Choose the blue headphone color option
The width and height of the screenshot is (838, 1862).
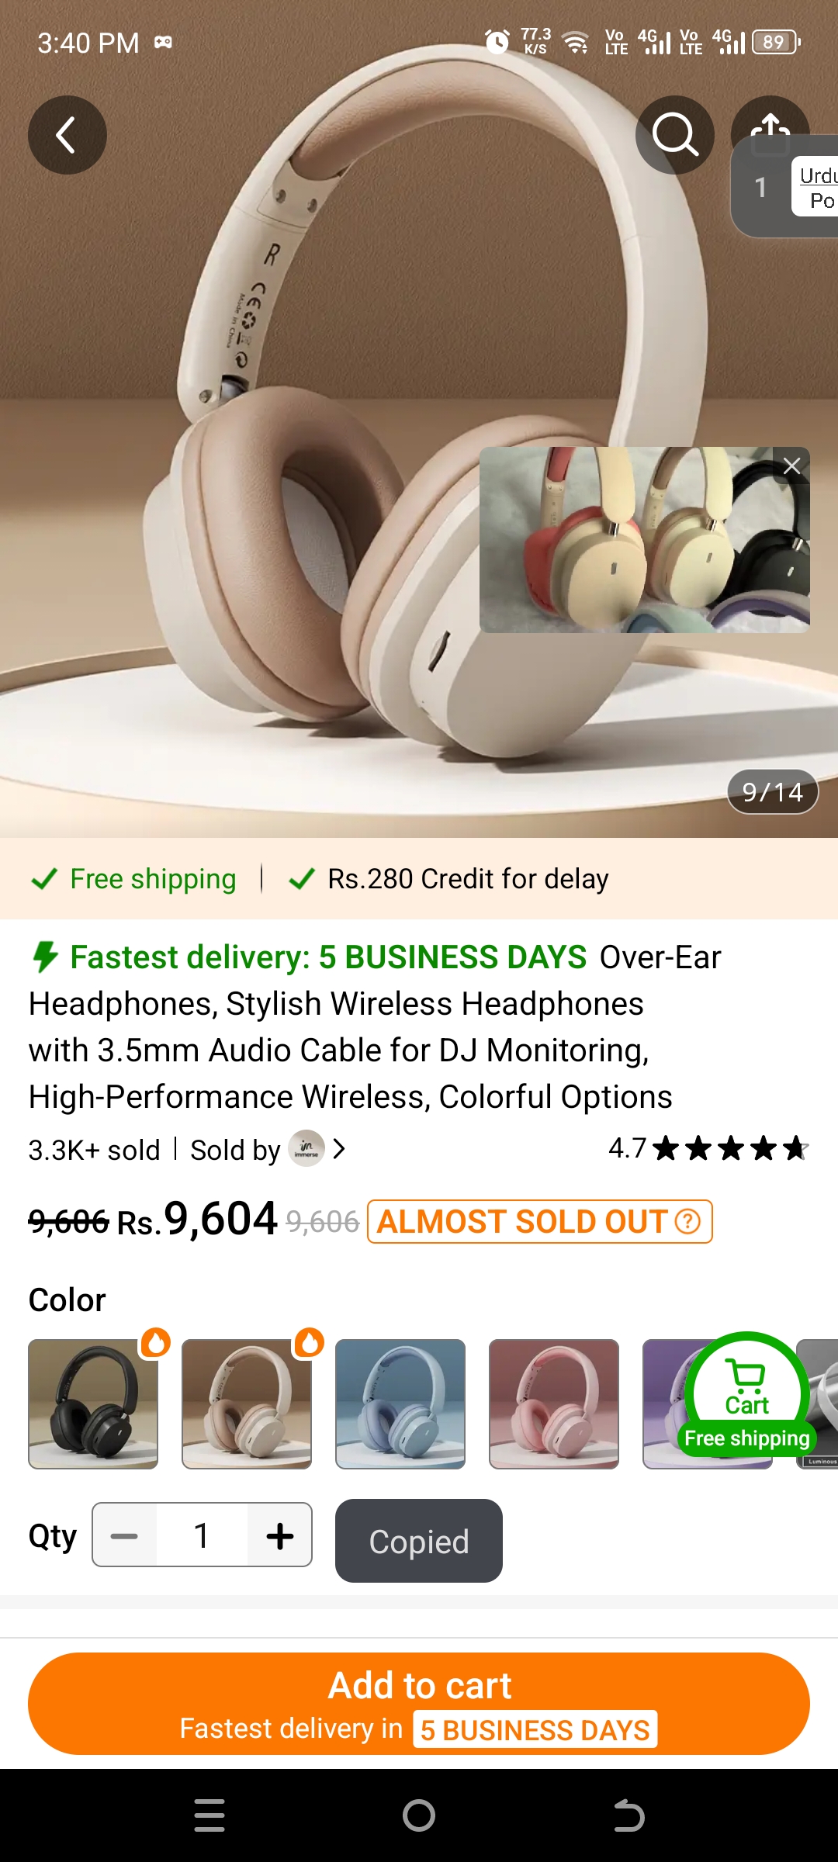click(x=400, y=1404)
